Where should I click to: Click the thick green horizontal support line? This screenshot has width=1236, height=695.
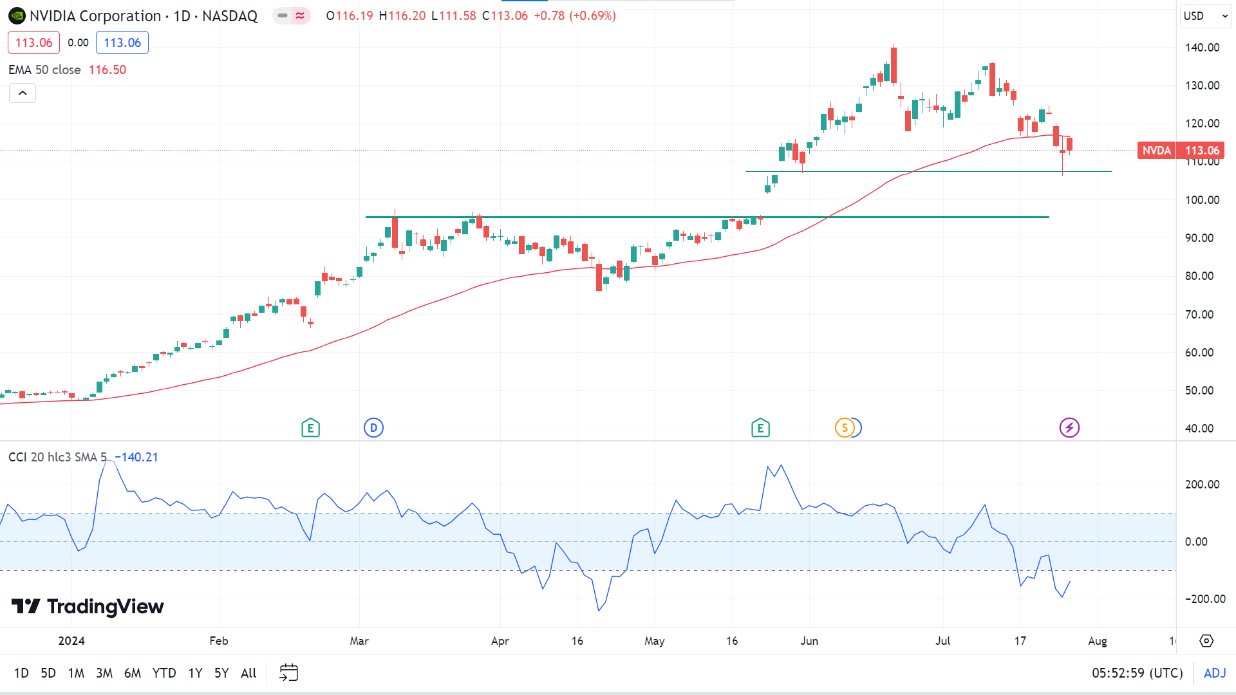tap(707, 217)
